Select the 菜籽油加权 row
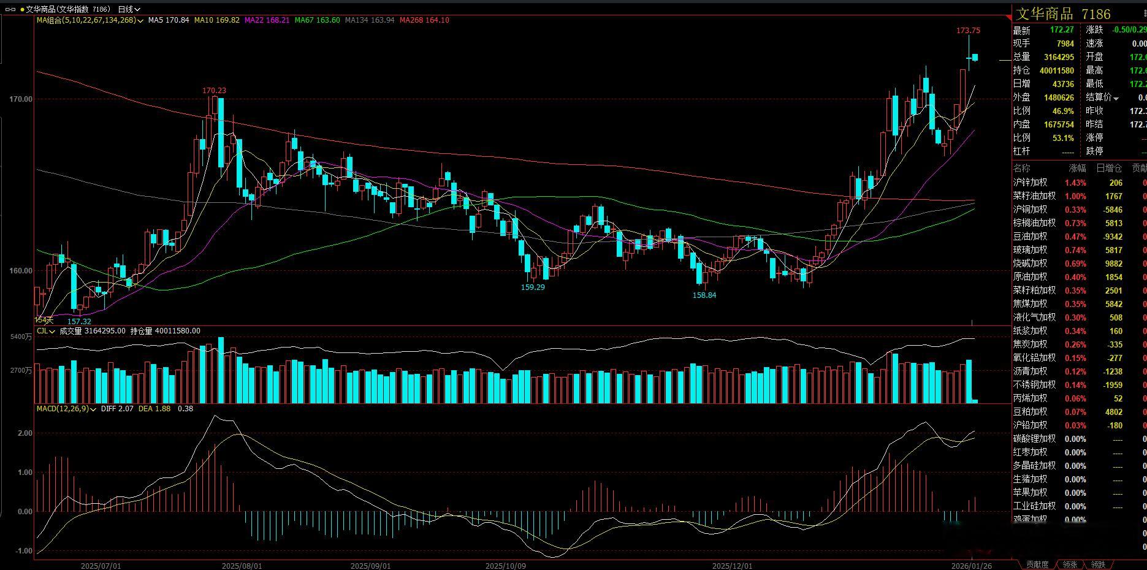Viewport: 1147px width, 570px height. [1079, 196]
